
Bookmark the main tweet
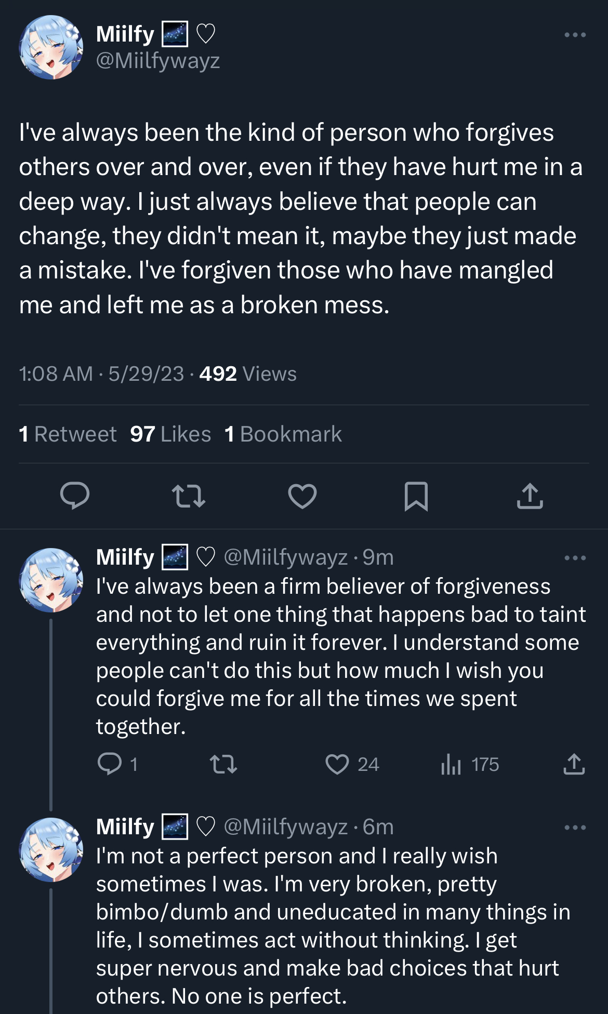click(416, 496)
